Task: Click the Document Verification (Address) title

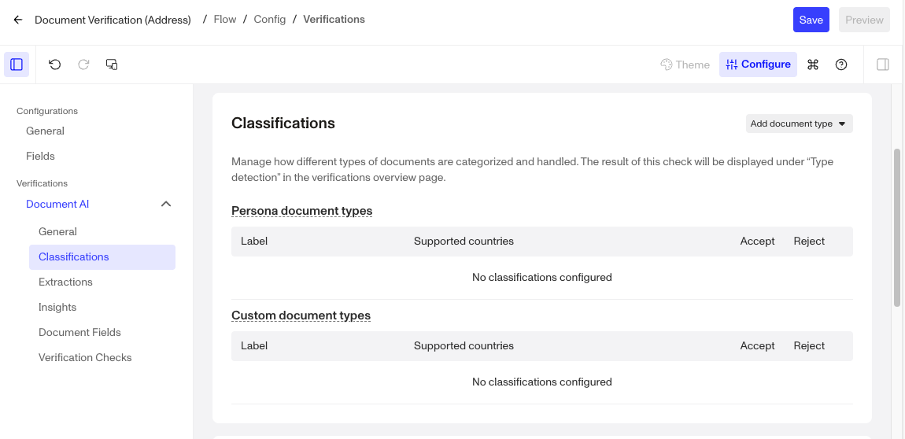Action: click(113, 20)
